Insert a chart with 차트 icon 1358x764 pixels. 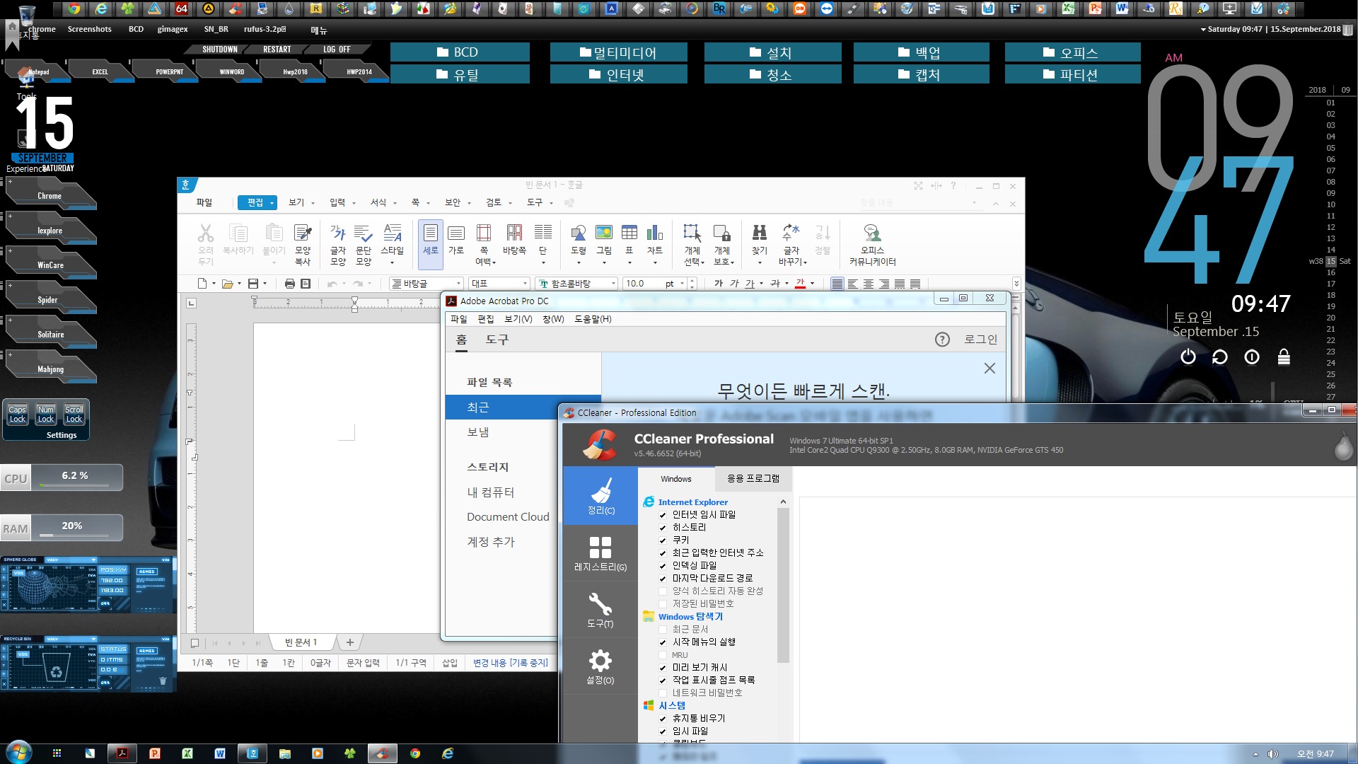coord(655,233)
